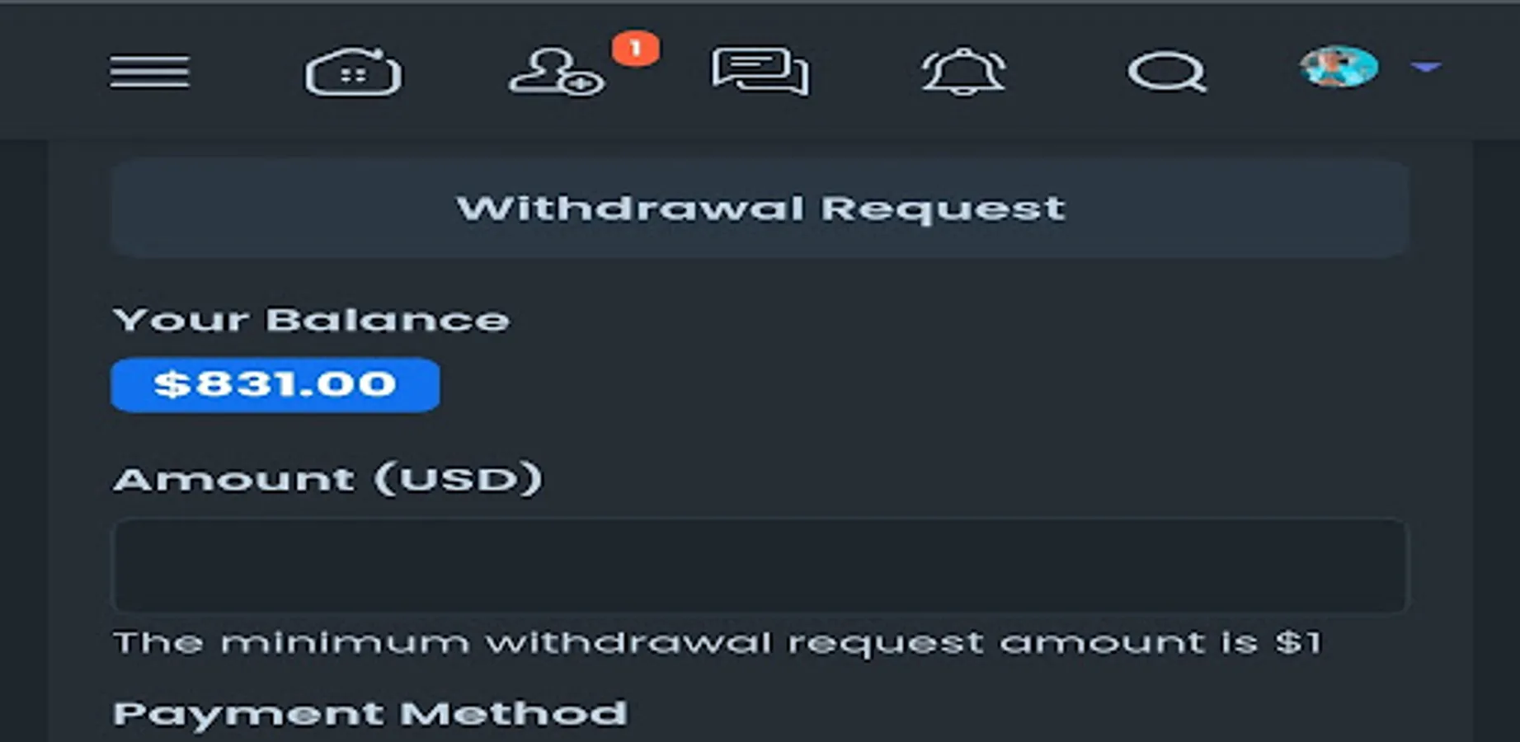Open the games controller icon
Viewport: 1520px width, 742px height.
click(x=354, y=72)
